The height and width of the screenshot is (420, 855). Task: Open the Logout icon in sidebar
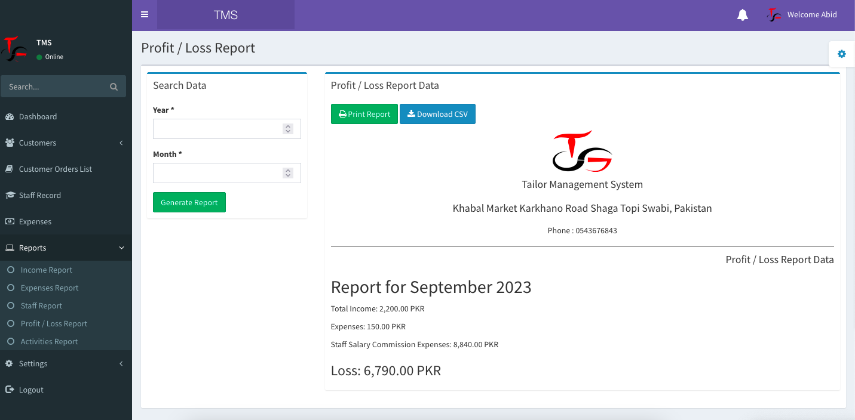pyautogui.click(x=10, y=390)
